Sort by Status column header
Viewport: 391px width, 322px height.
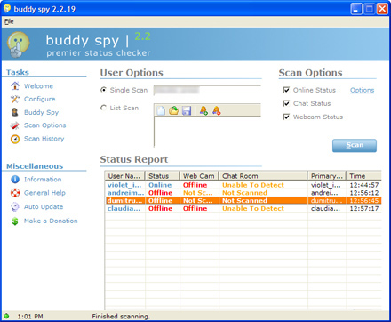tap(162, 176)
